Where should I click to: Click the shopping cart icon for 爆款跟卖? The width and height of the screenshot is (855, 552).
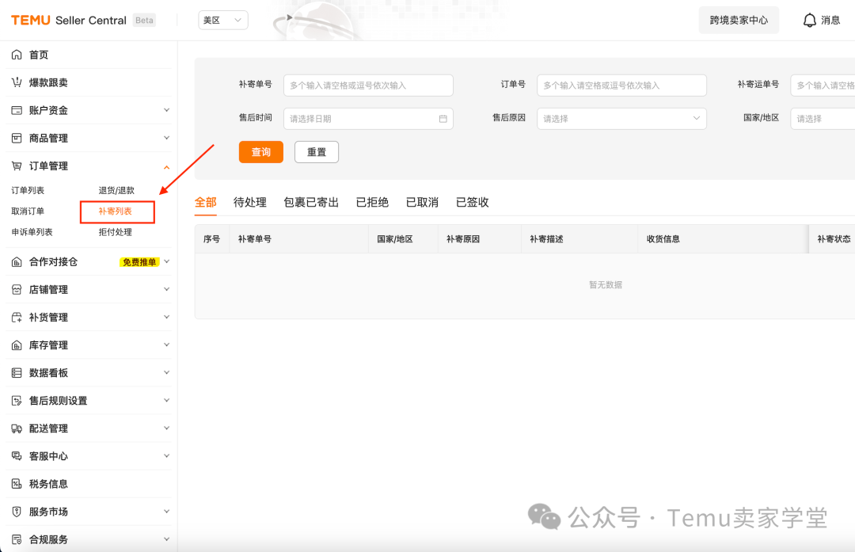[17, 82]
